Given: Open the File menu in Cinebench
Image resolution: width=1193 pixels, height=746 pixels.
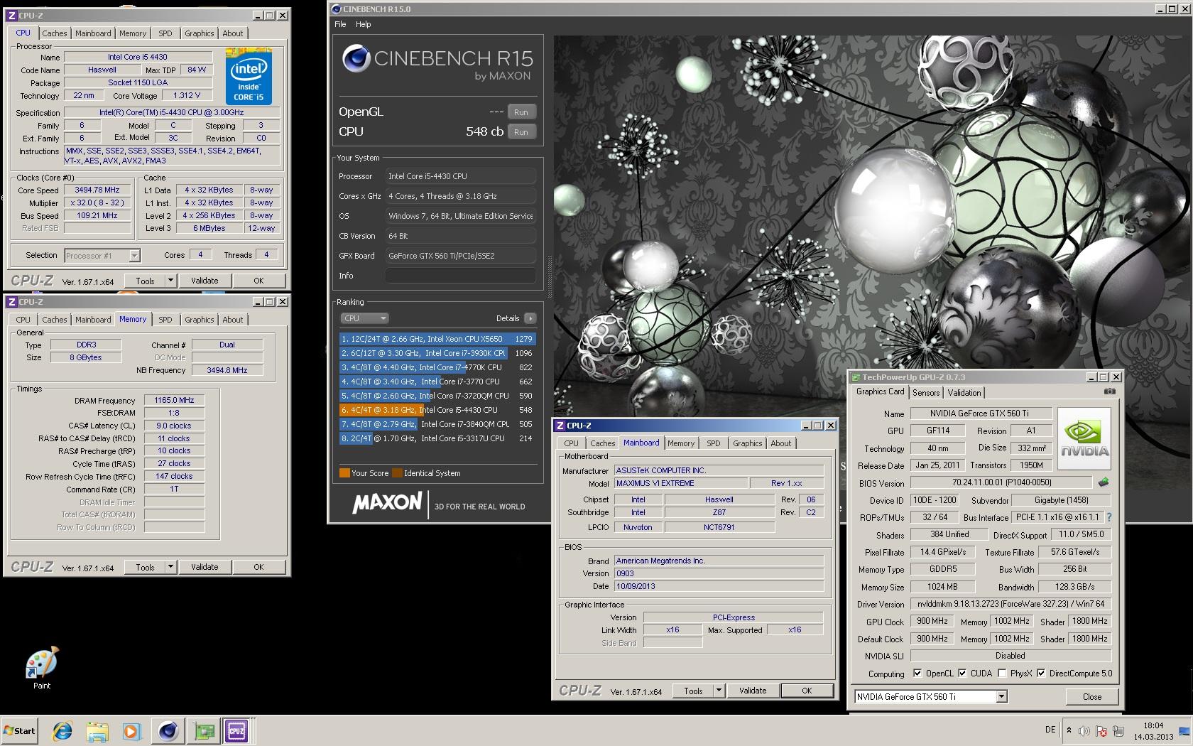Looking at the screenshot, I should tap(340, 24).
